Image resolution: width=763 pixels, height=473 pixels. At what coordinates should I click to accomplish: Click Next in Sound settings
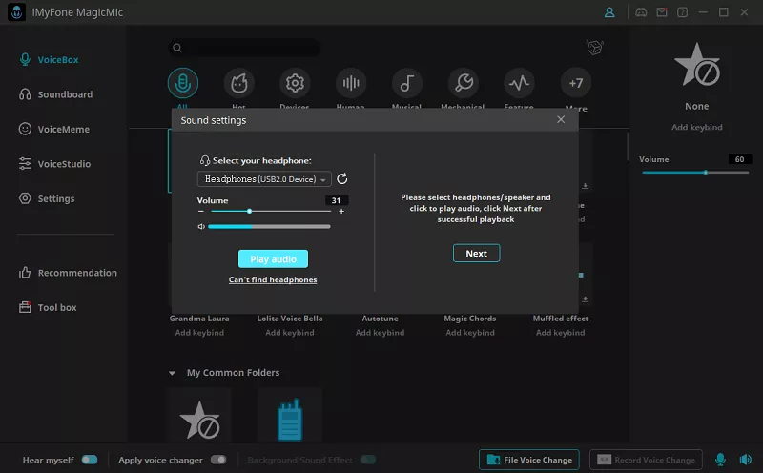coord(476,253)
